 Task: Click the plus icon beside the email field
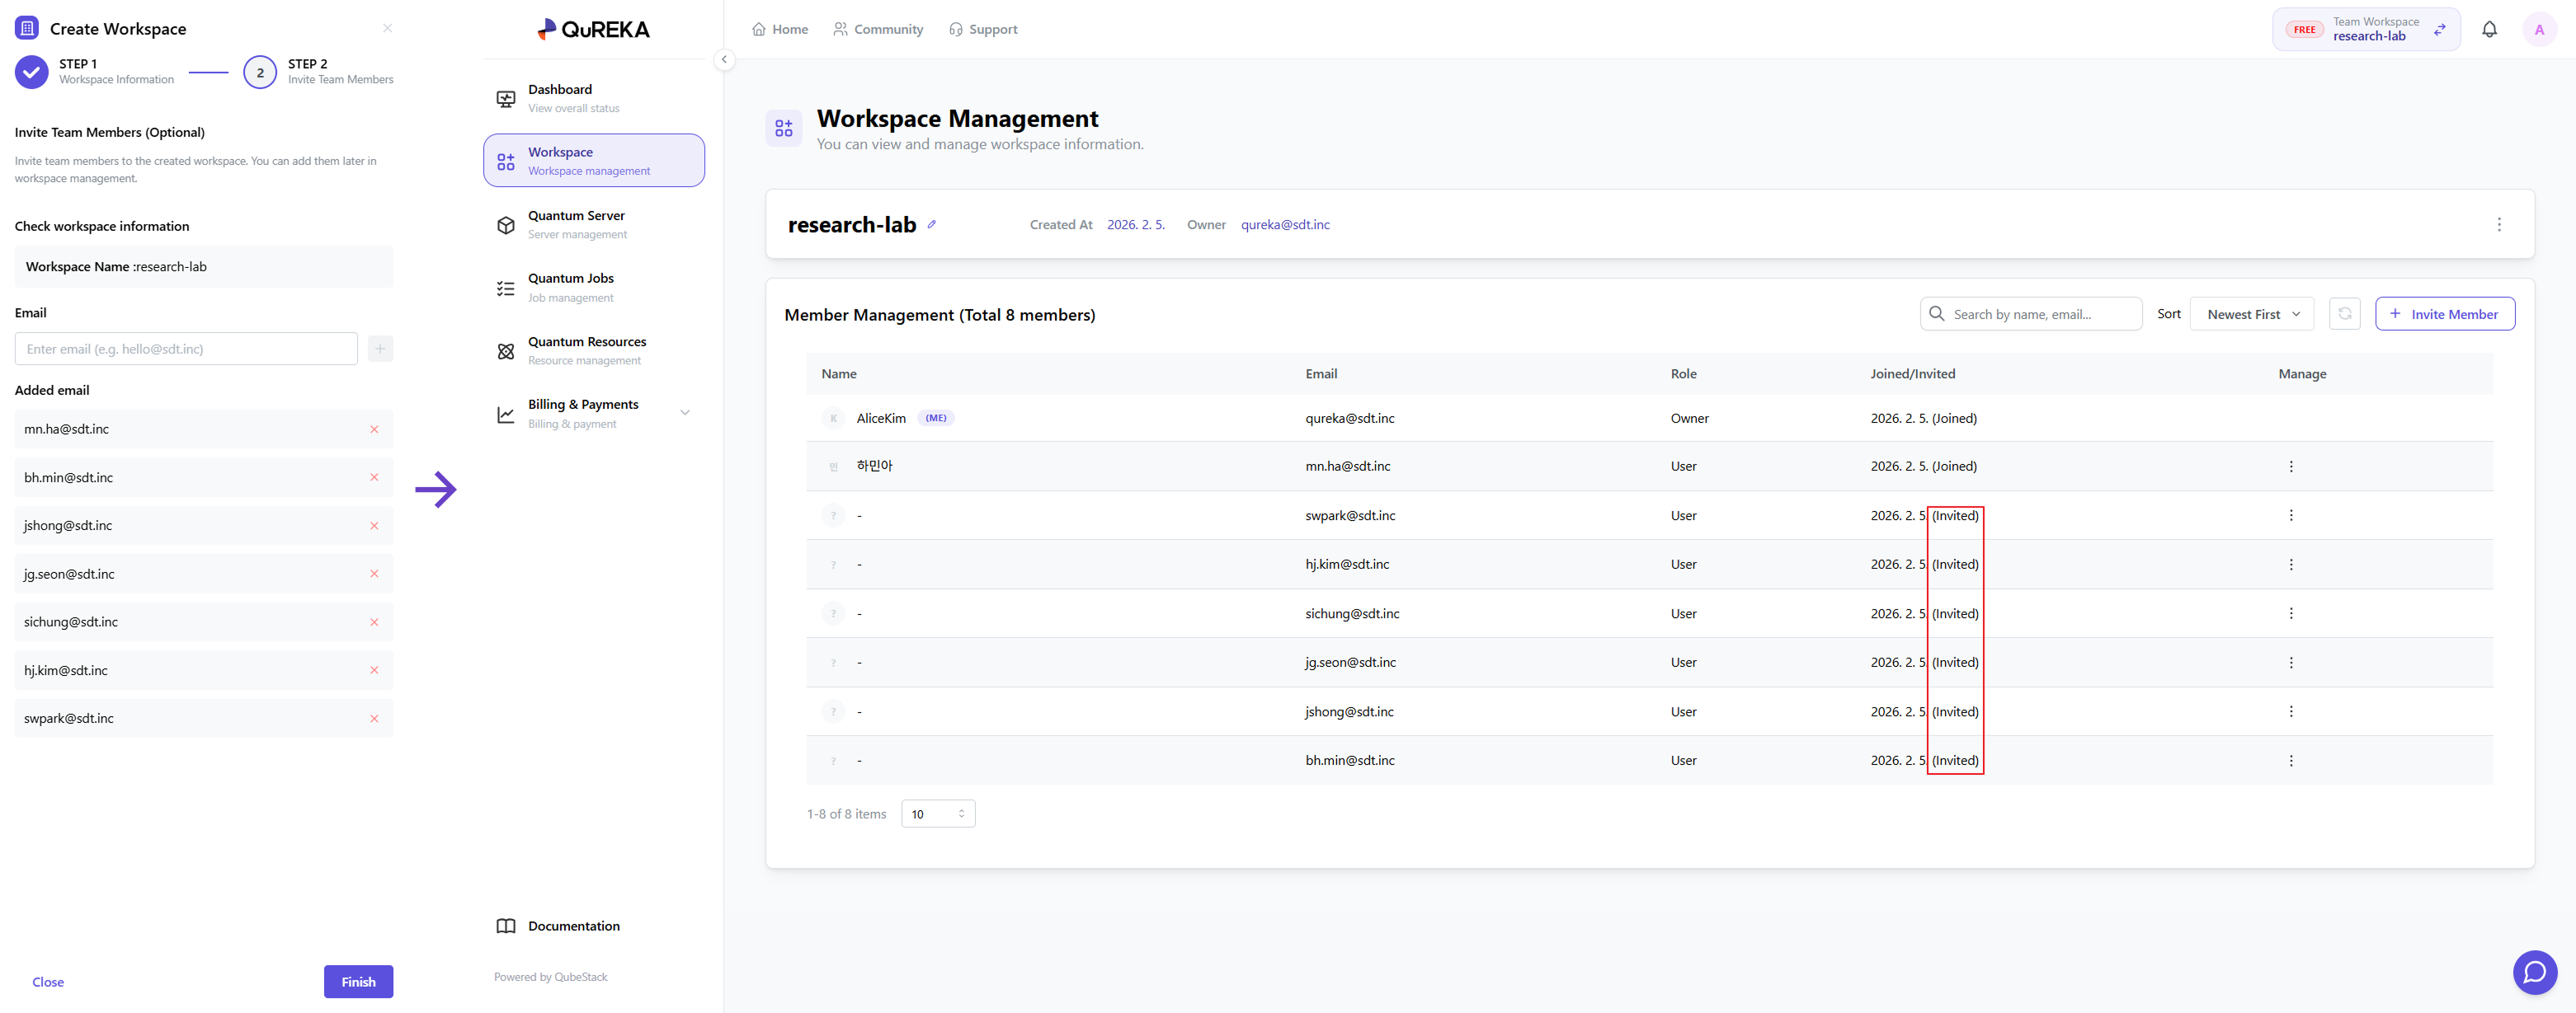pos(380,349)
